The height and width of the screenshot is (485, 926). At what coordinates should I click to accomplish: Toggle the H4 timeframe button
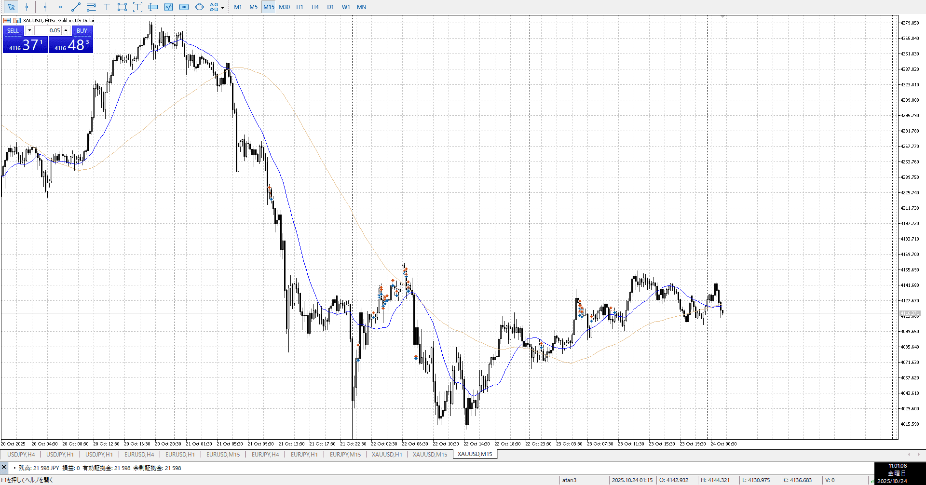[x=315, y=7]
